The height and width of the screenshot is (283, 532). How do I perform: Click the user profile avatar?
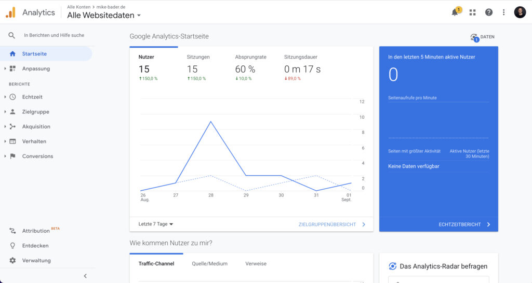[520, 12]
